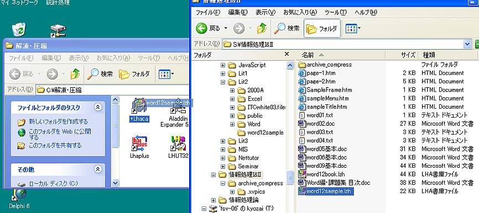Expand the JavaScript folder in the tree

[223, 65]
